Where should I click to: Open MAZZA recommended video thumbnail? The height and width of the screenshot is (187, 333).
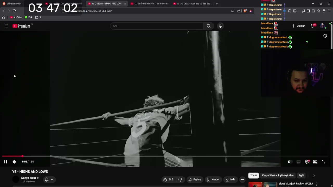(263, 184)
